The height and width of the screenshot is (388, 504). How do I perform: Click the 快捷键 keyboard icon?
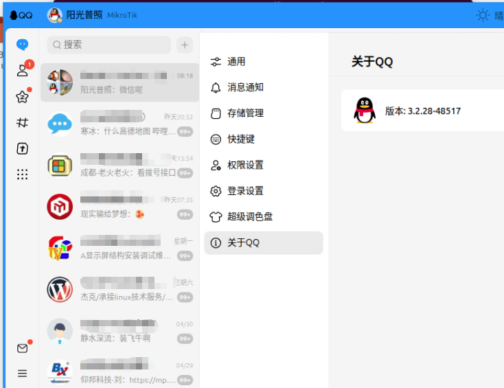pyautogui.click(x=216, y=139)
